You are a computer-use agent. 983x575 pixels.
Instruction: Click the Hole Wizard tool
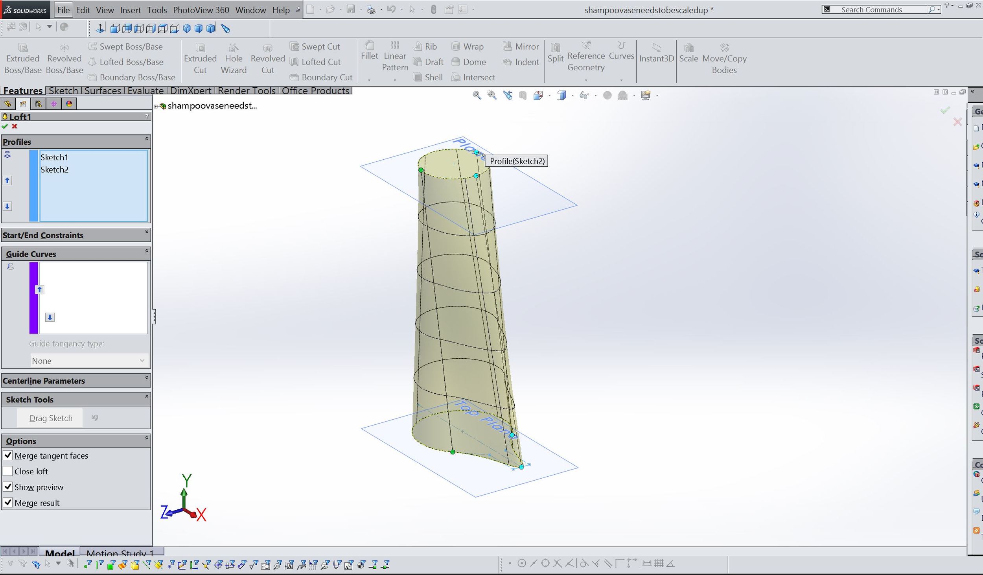[x=234, y=58]
